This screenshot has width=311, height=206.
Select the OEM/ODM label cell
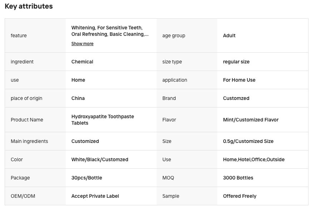coord(35,196)
